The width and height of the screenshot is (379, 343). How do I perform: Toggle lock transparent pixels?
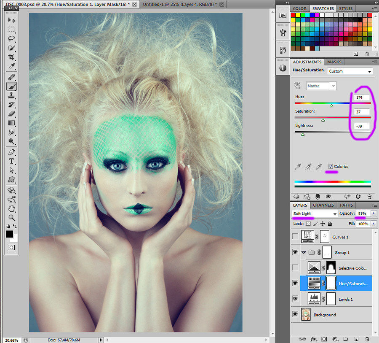coord(308,224)
